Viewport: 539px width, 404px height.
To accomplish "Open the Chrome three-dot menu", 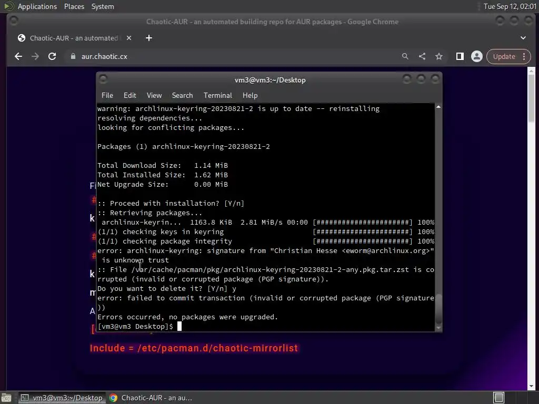I will click(x=524, y=56).
